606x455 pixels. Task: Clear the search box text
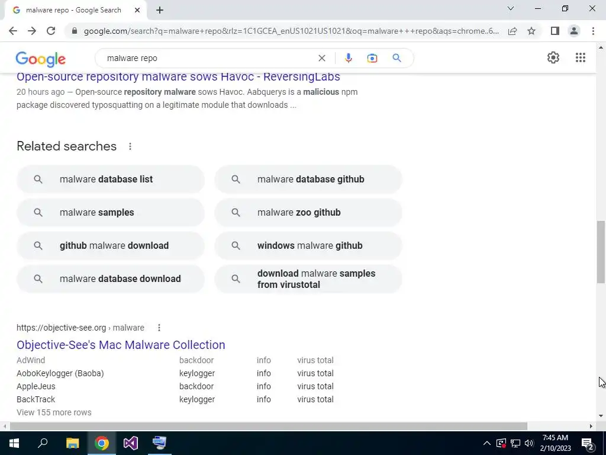[321, 58]
